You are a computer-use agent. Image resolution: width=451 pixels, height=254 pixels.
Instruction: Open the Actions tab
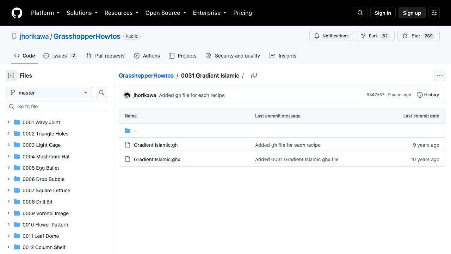point(147,56)
